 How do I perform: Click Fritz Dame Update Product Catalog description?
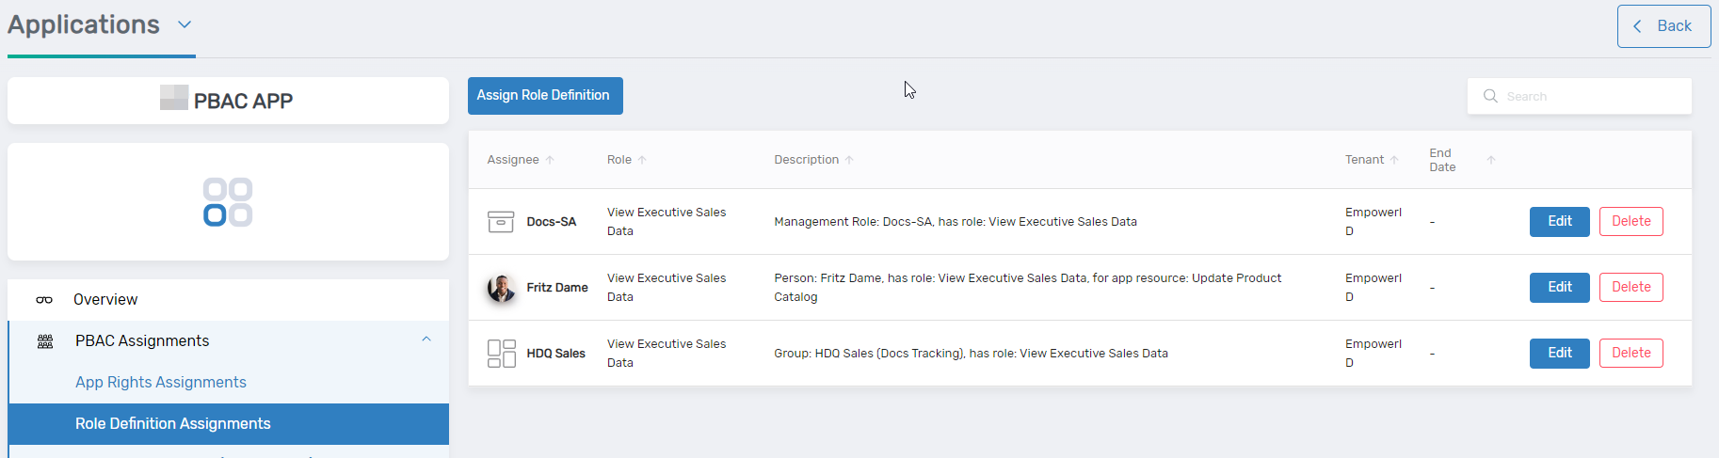1028,288
